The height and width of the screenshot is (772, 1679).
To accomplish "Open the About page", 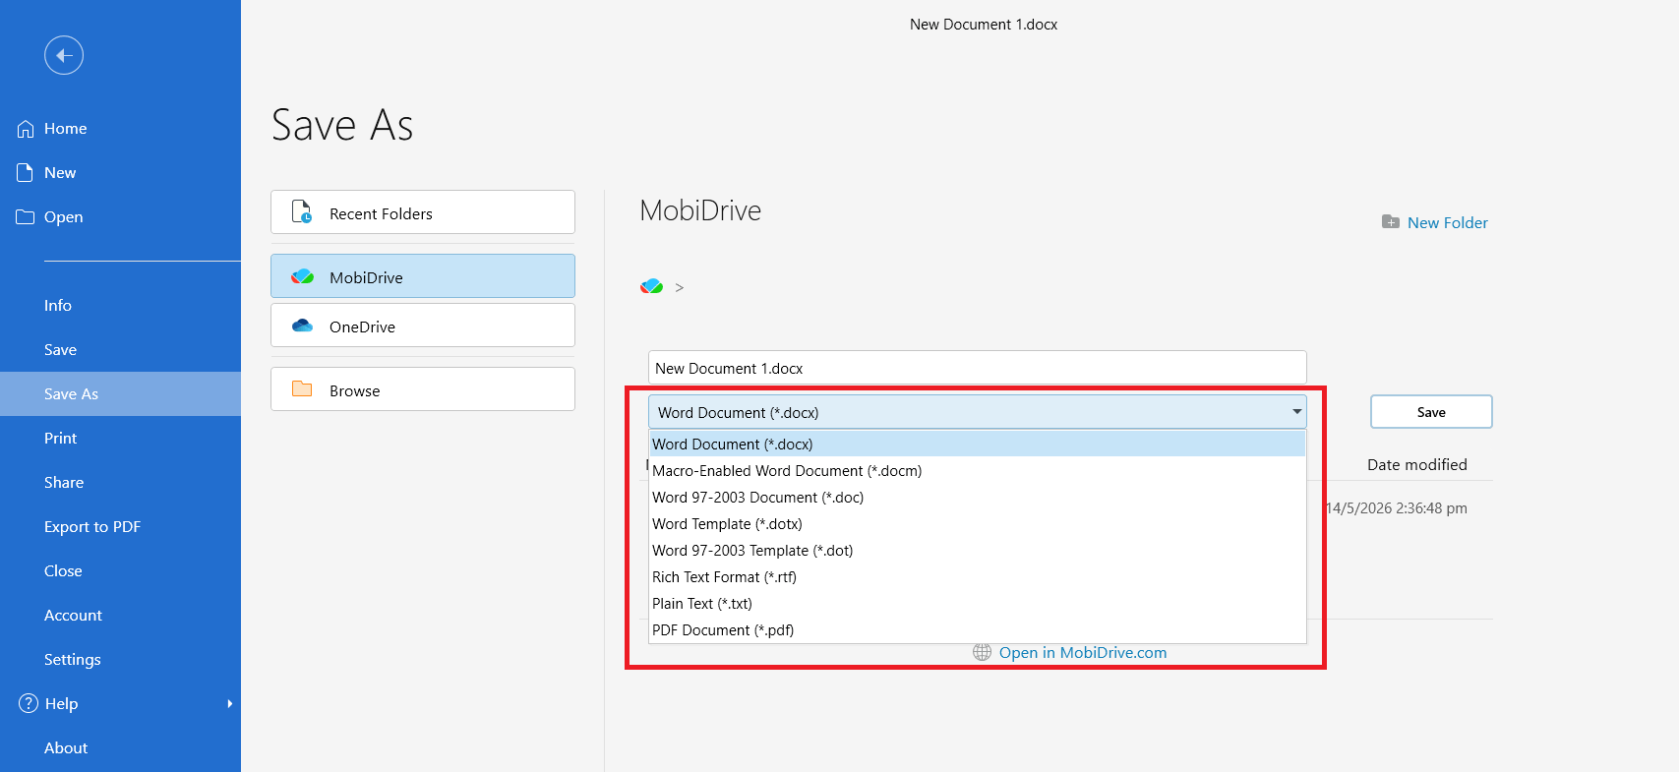I will [120, 748].
